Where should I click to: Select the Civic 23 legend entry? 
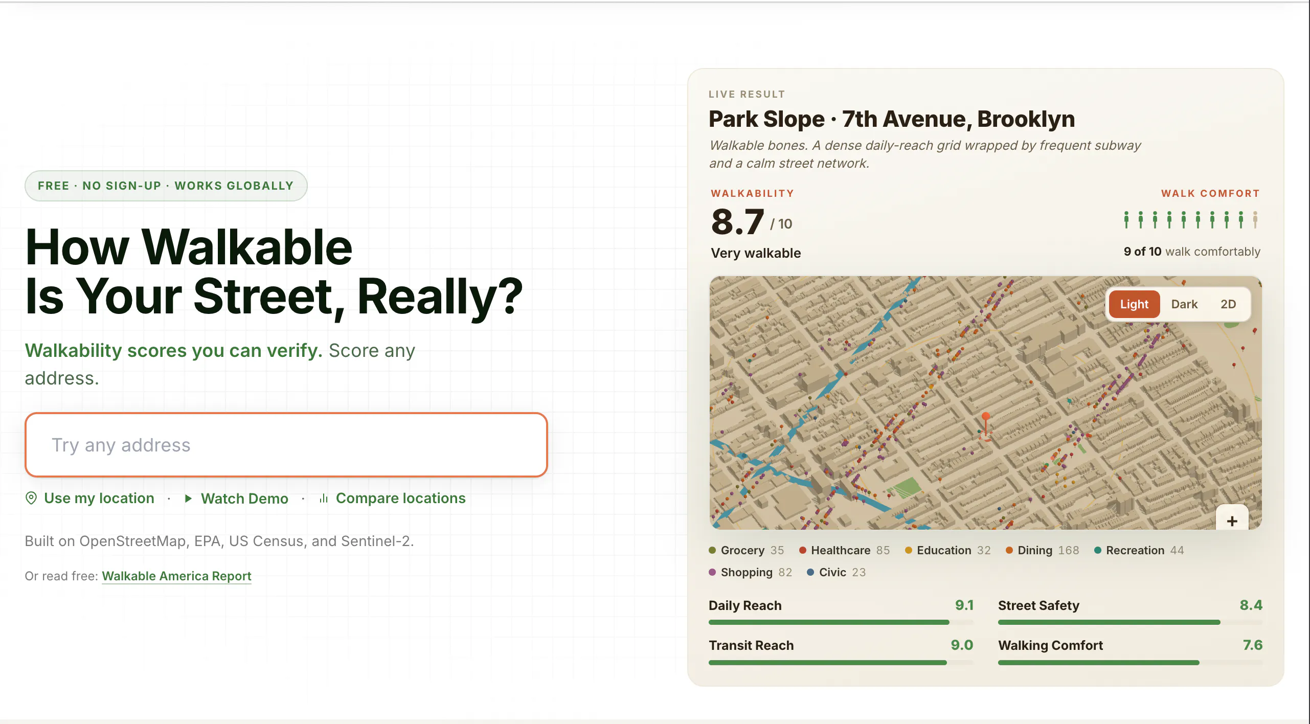click(837, 572)
